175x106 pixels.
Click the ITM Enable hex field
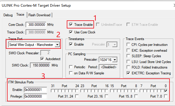pos(35,89)
